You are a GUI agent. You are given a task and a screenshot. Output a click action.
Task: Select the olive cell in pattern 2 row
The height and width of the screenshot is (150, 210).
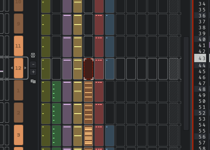[x=46, y=114]
